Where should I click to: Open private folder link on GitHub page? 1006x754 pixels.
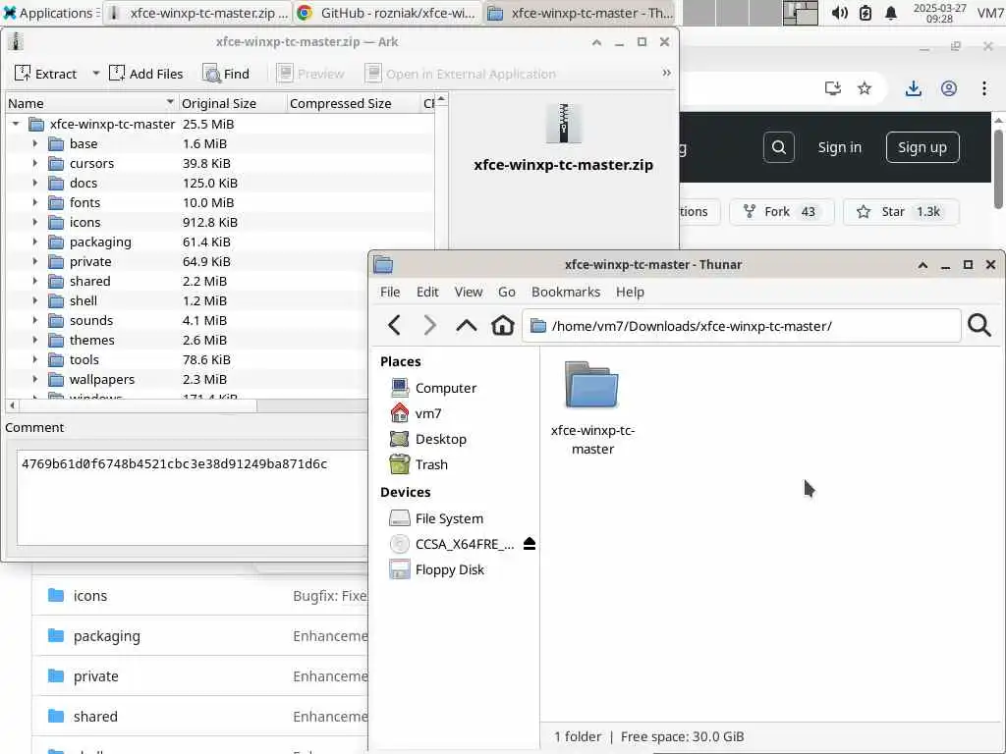(95, 676)
